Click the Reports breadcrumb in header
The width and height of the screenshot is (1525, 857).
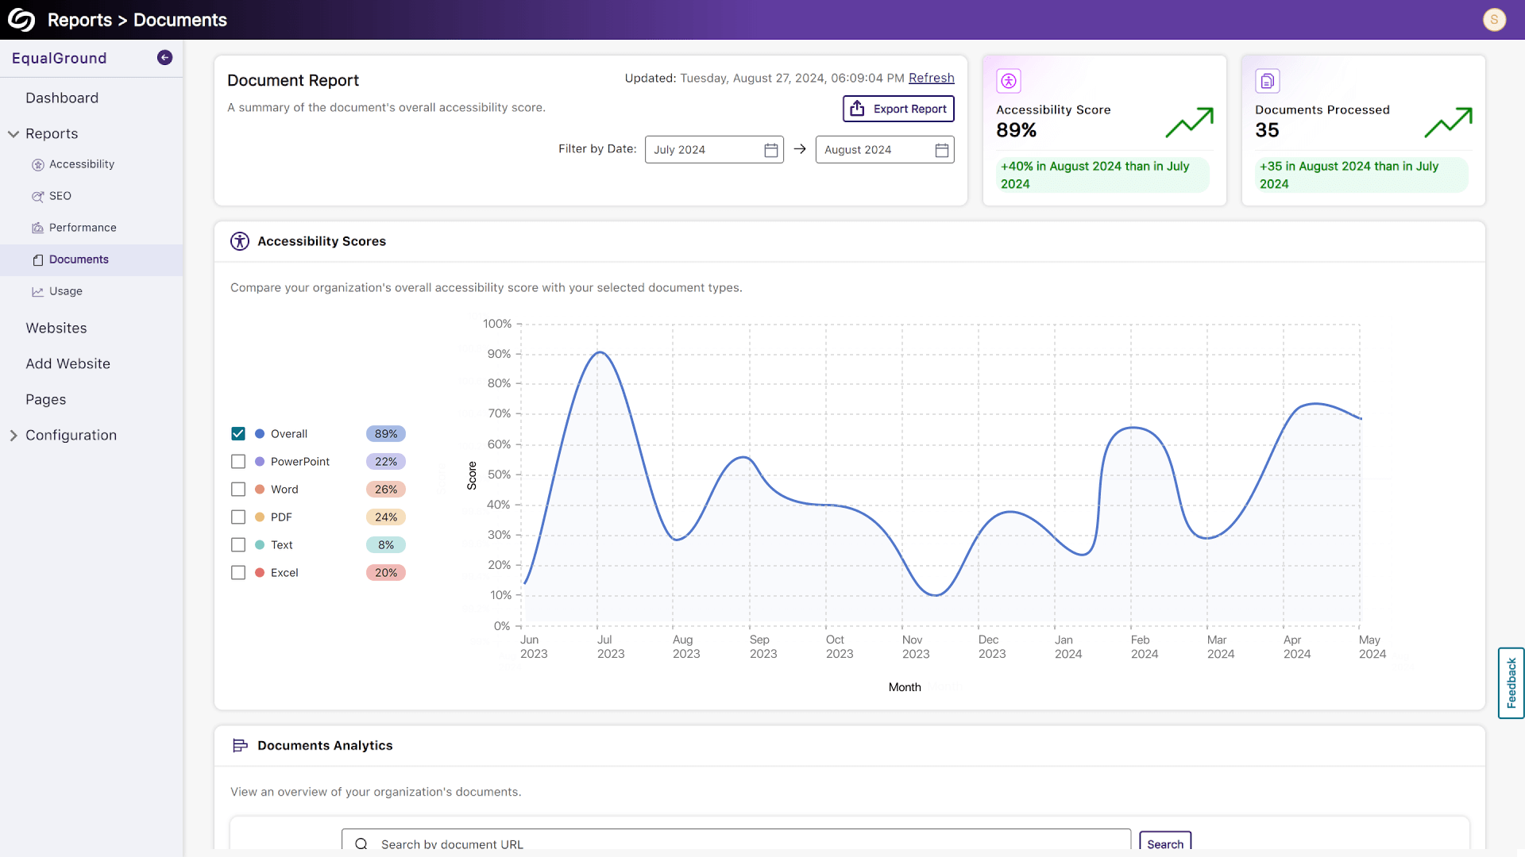click(79, 20)
